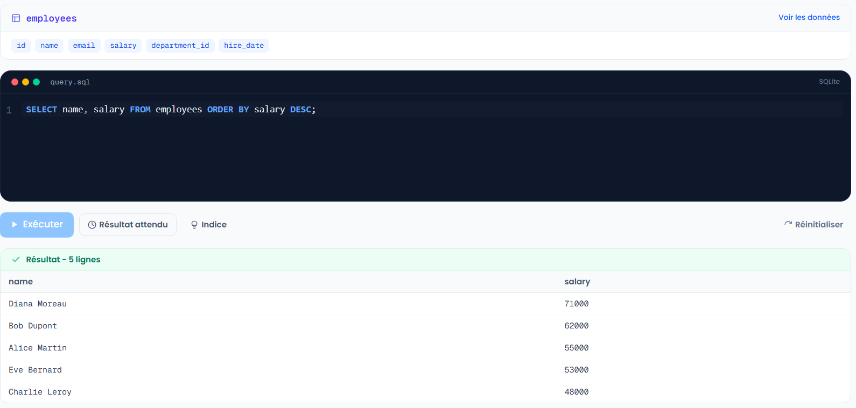Click the Diana Moreau cell

coord(38,304)
